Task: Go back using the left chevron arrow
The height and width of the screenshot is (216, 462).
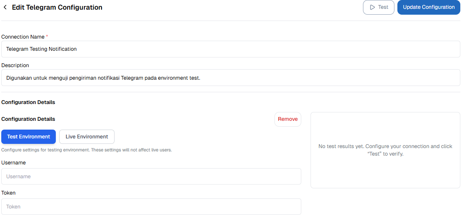Action: [5, 8]
